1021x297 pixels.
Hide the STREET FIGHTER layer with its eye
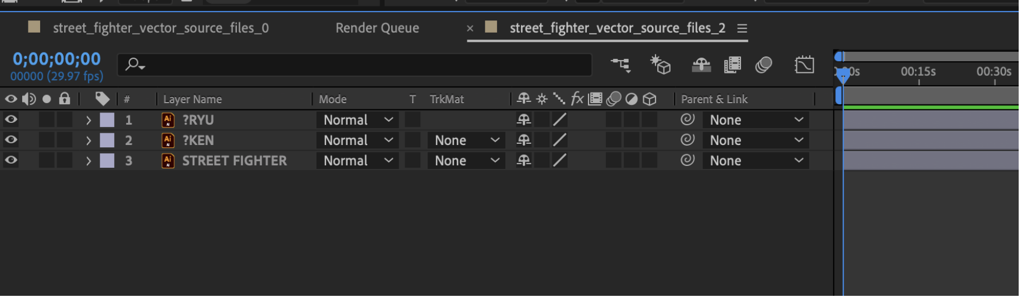coord(11,160)
